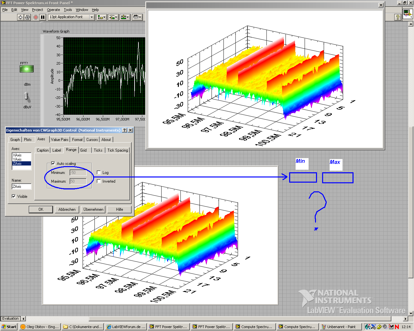
Task: Close the CWGraph3D properties dialog
Action: pos(130,130)
